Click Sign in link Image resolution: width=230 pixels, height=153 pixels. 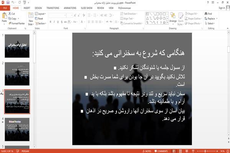[x=222, y=8]
